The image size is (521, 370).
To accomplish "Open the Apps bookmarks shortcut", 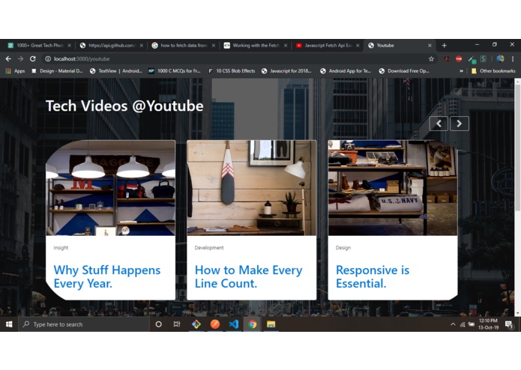I will [x=15, y=71].
